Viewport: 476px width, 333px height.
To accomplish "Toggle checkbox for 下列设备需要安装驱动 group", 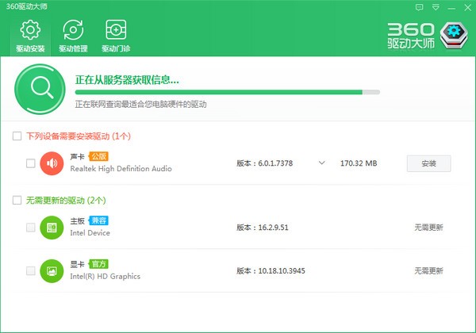I will click(17, 136).
